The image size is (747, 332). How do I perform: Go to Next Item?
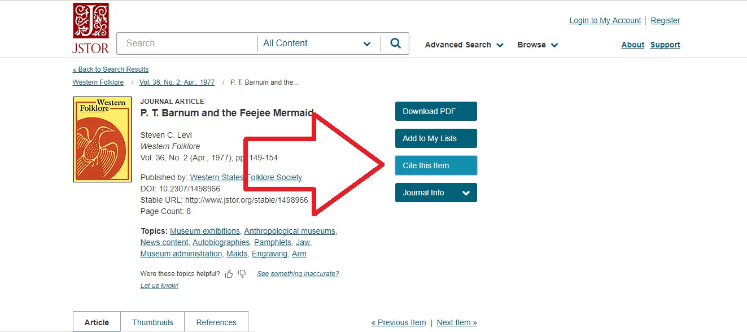pyautogui.click(x=457, y=322)
